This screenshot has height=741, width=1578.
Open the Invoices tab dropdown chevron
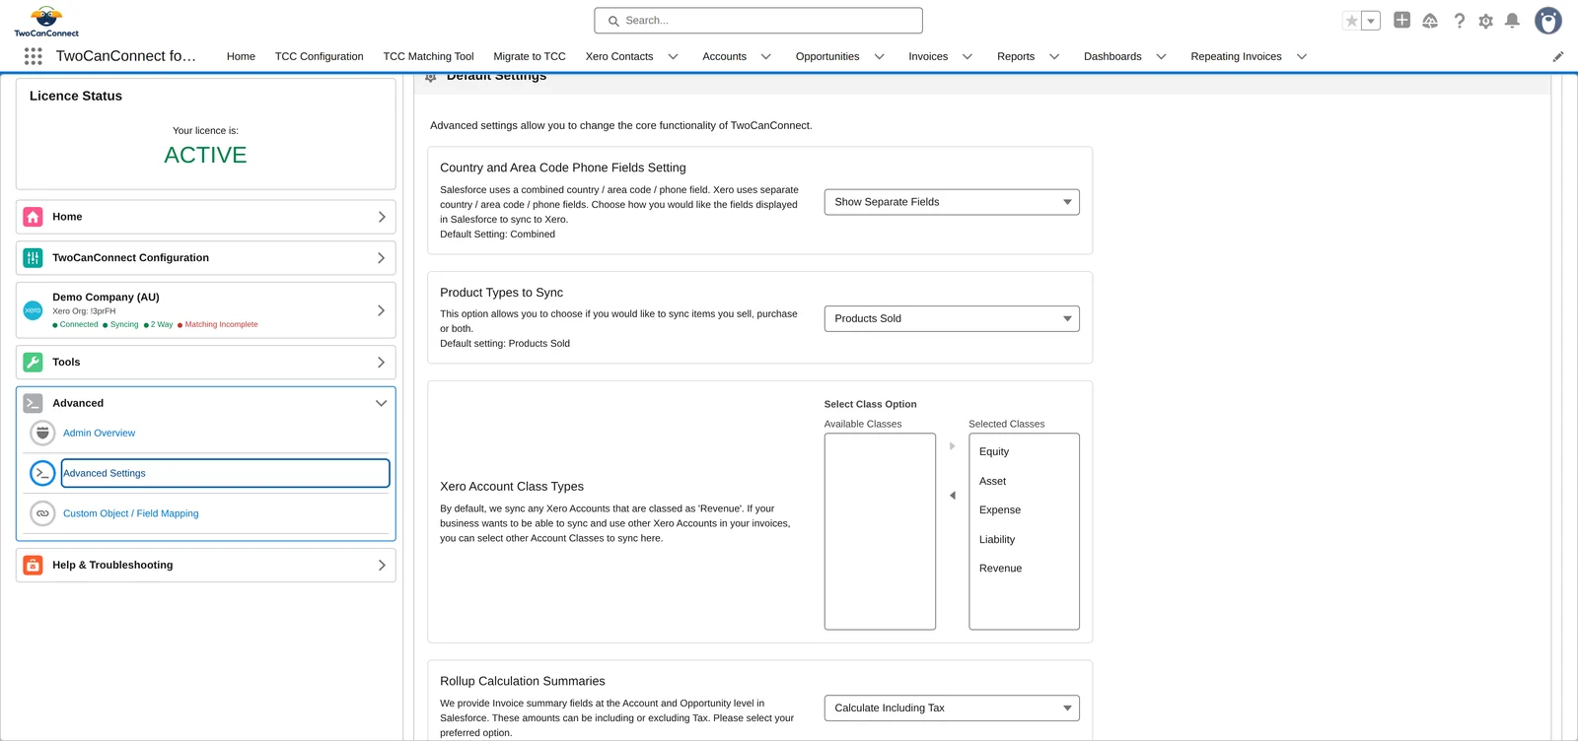(x=967, y=57)
